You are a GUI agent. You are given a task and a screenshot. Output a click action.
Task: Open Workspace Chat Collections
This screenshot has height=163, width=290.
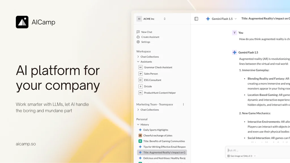(150, 57)
